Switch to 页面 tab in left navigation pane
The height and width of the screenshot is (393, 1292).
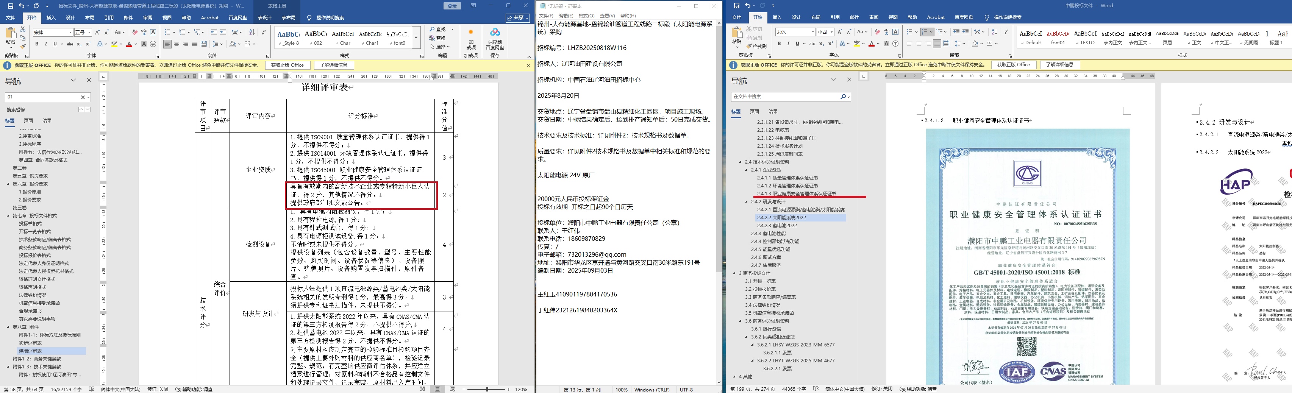(x=28, y=121)
